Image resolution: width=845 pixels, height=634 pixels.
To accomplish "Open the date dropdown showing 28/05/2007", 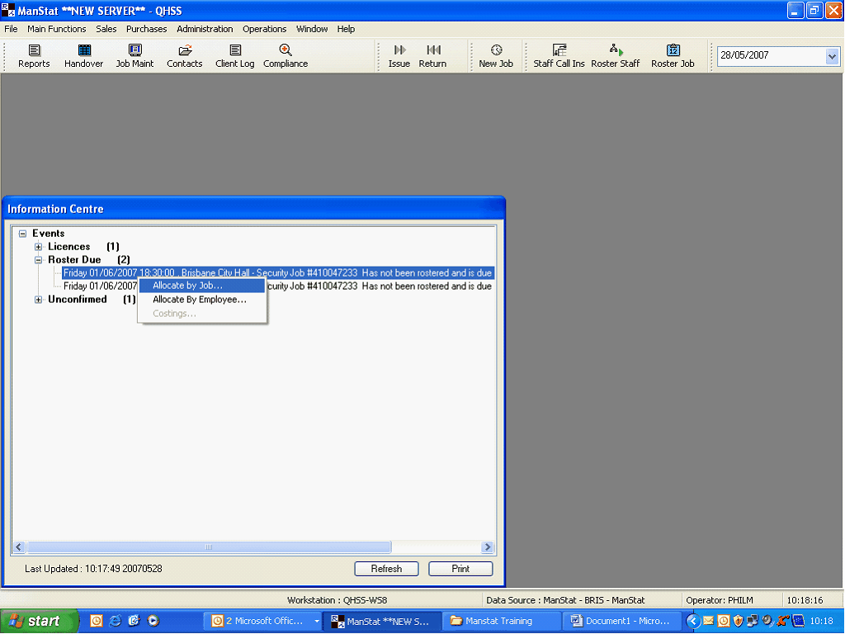I will pyautogui.click(x=832, y=56).
